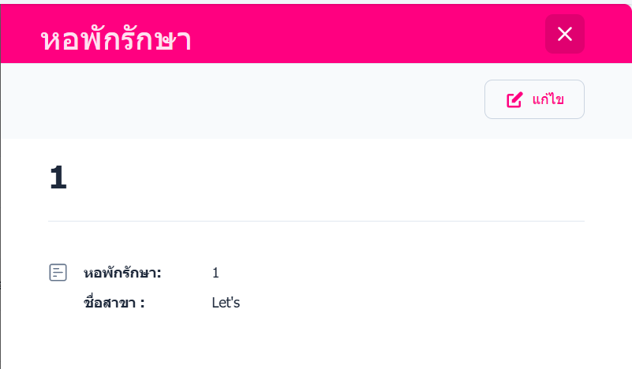
Task: Close the หอพักรักษา dialog with X
Action: [x=564, y=34]
